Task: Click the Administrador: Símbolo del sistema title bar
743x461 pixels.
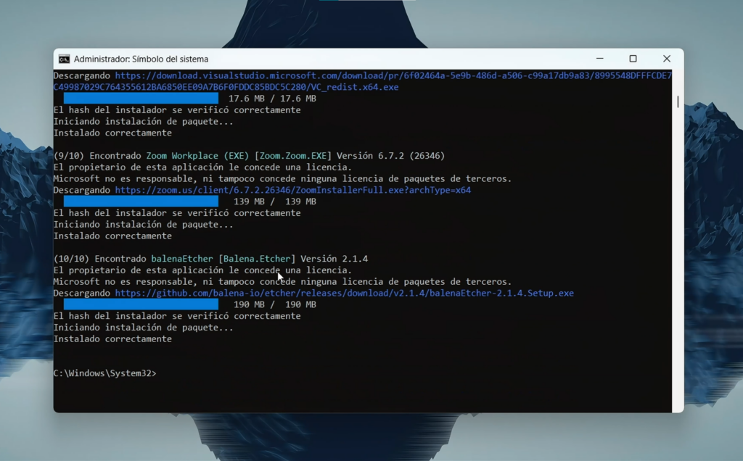Action: 327,59
